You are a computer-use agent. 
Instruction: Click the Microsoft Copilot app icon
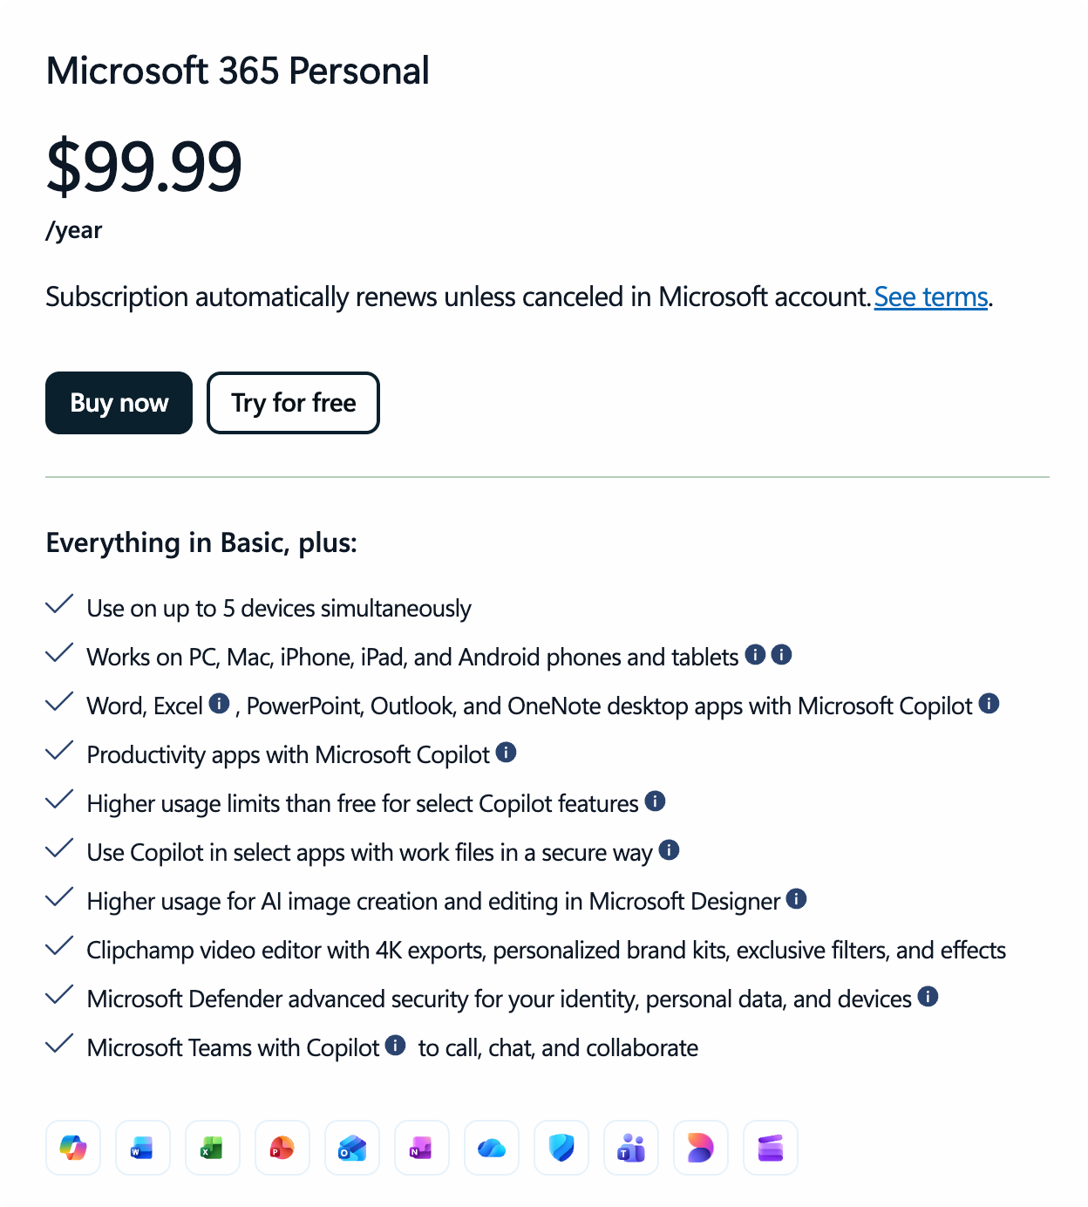73,1148
